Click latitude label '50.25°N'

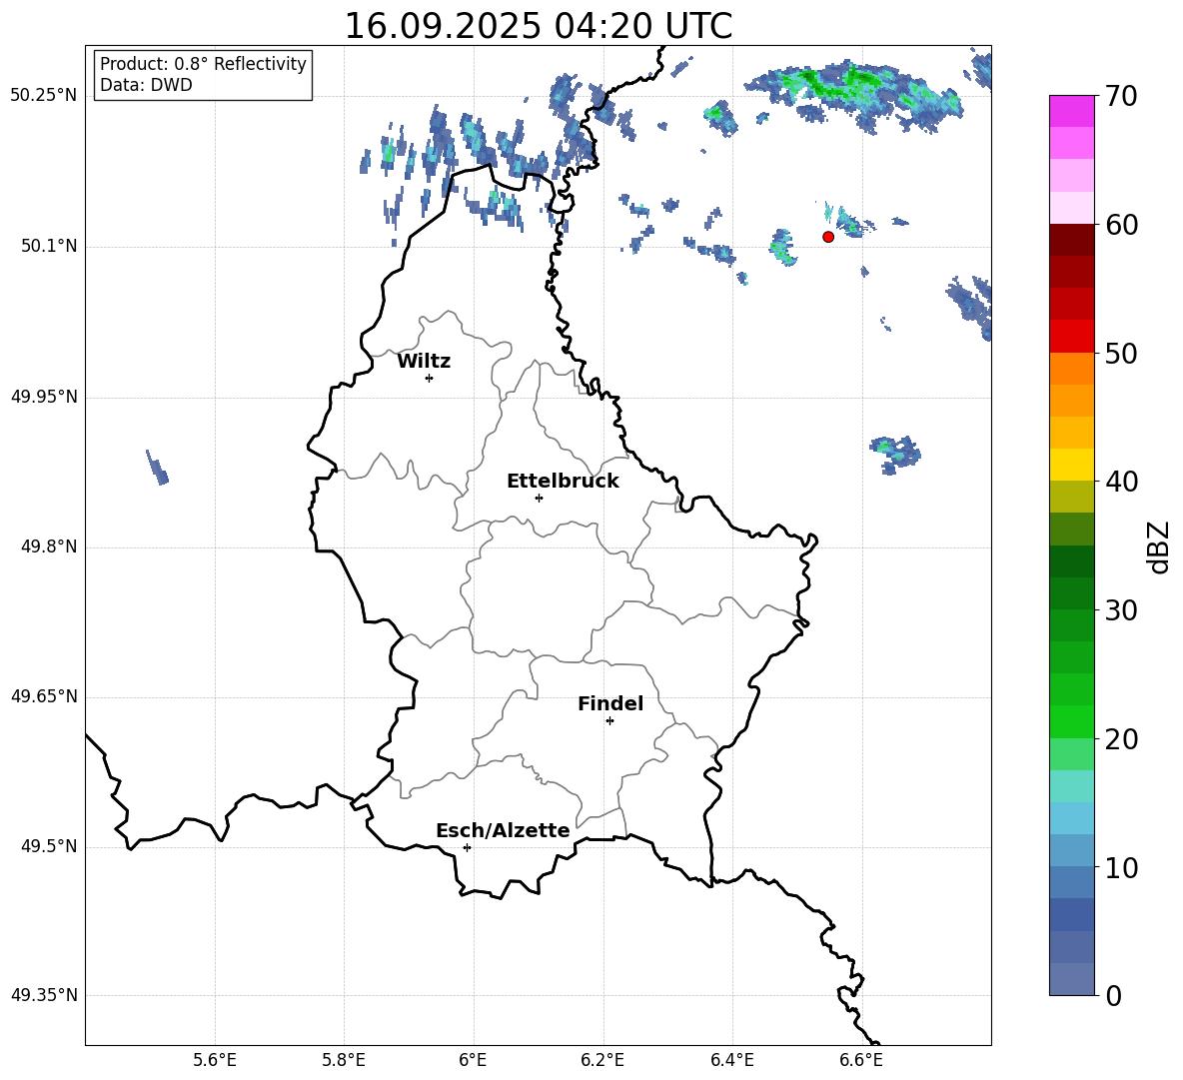44,96
